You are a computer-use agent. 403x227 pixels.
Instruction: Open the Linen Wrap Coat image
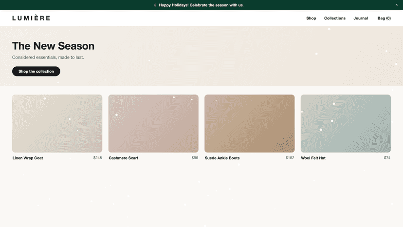click(57, 124)
